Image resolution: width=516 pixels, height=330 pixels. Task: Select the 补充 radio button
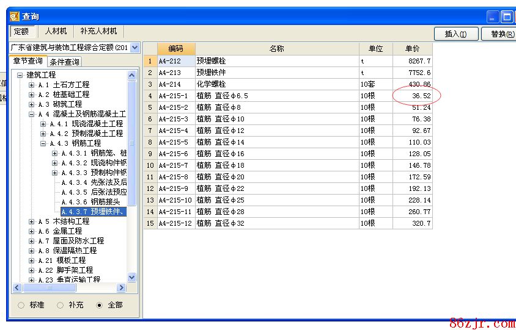coord(61,305)
